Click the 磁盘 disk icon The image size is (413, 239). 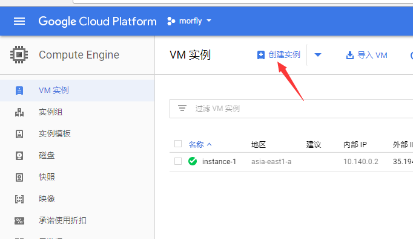pyautogui.click(x=19, y=156)
